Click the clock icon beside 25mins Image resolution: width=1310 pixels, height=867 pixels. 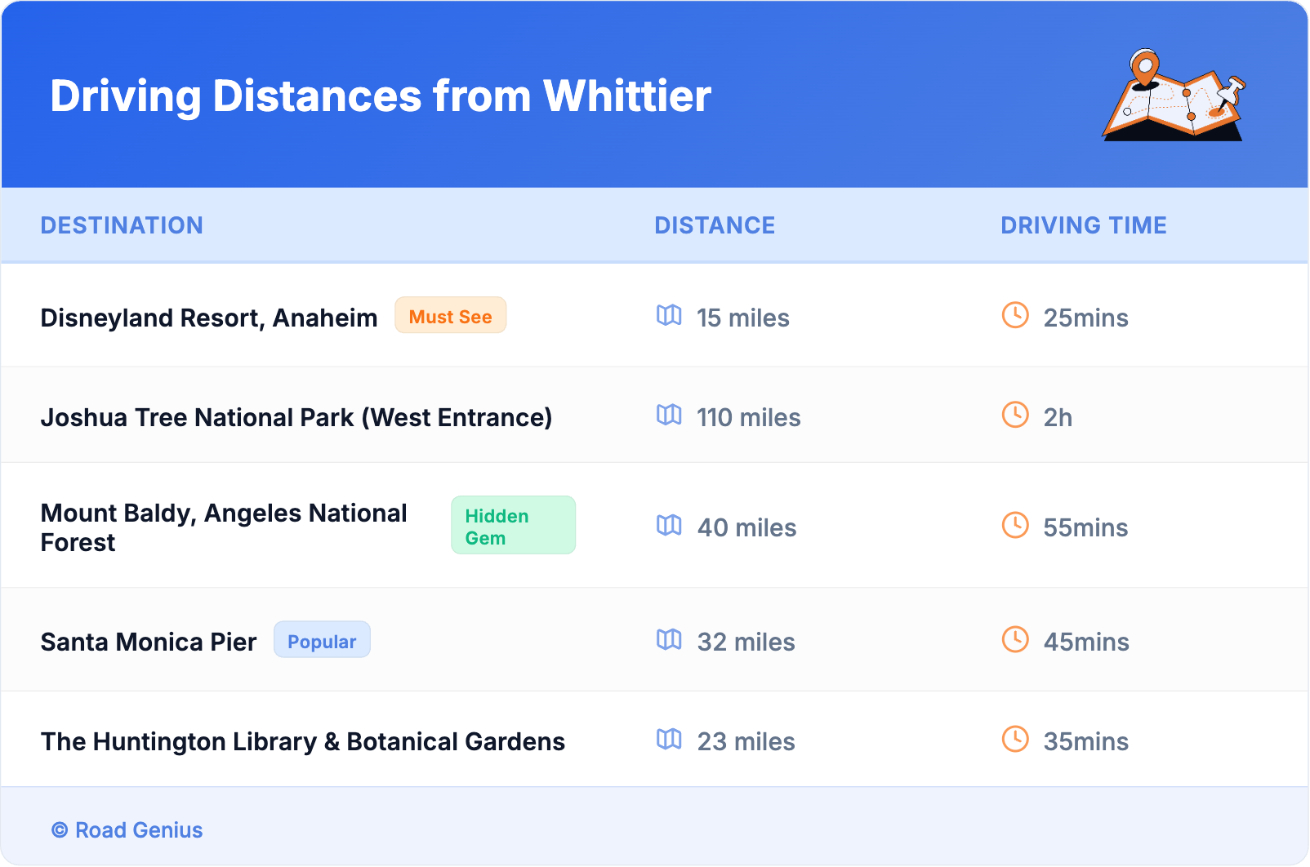pyautogui.click(x=1015, y=315)
